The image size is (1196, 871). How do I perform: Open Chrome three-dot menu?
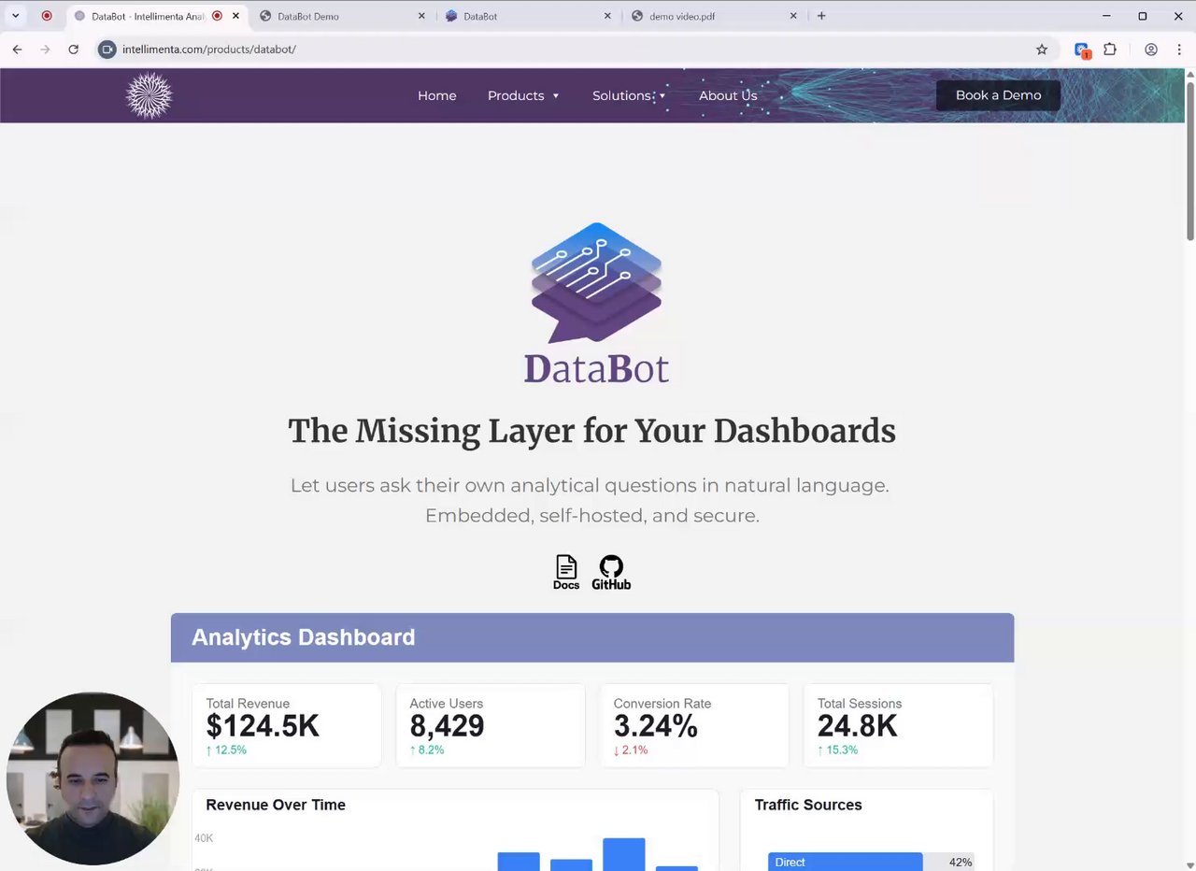(x=1178, y=50)
